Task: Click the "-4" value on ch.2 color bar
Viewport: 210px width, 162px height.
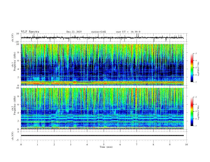Action: coord(195,104)
